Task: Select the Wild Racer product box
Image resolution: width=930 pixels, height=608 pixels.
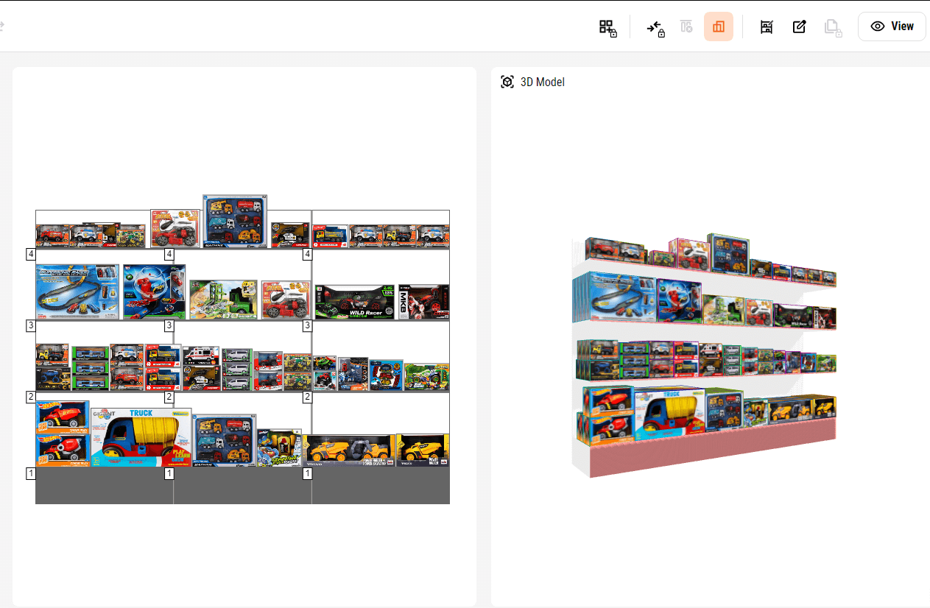Action: [x=354, y=303]
